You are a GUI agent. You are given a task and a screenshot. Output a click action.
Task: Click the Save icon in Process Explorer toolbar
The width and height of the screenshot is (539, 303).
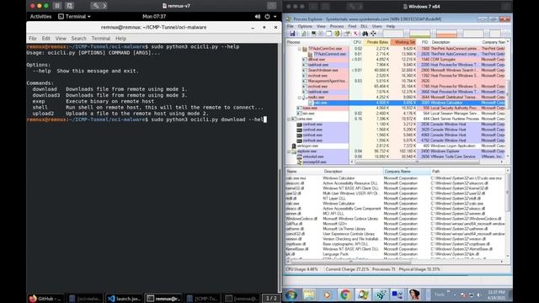pyautogui.click(x=292, y=34)
